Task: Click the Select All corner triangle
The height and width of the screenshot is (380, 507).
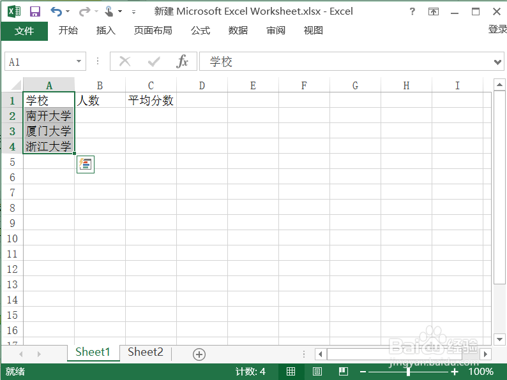Action: pyautogui.click(x=16, y=85)
